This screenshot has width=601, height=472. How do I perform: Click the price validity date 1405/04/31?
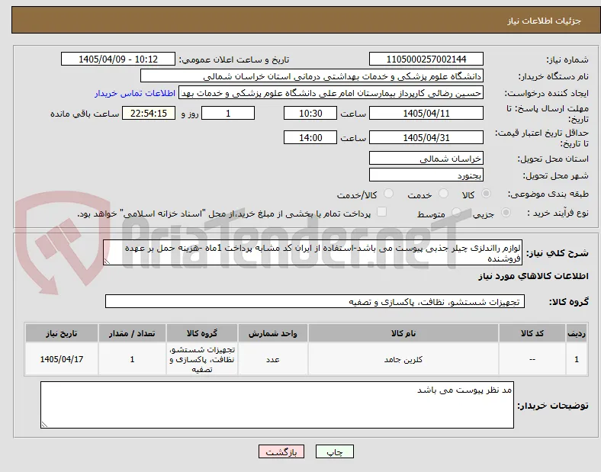click(x=426, y=137)
